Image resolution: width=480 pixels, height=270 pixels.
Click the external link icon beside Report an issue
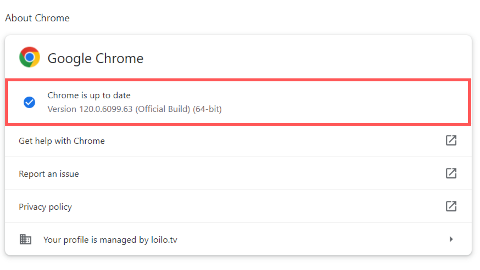[451, 173]
